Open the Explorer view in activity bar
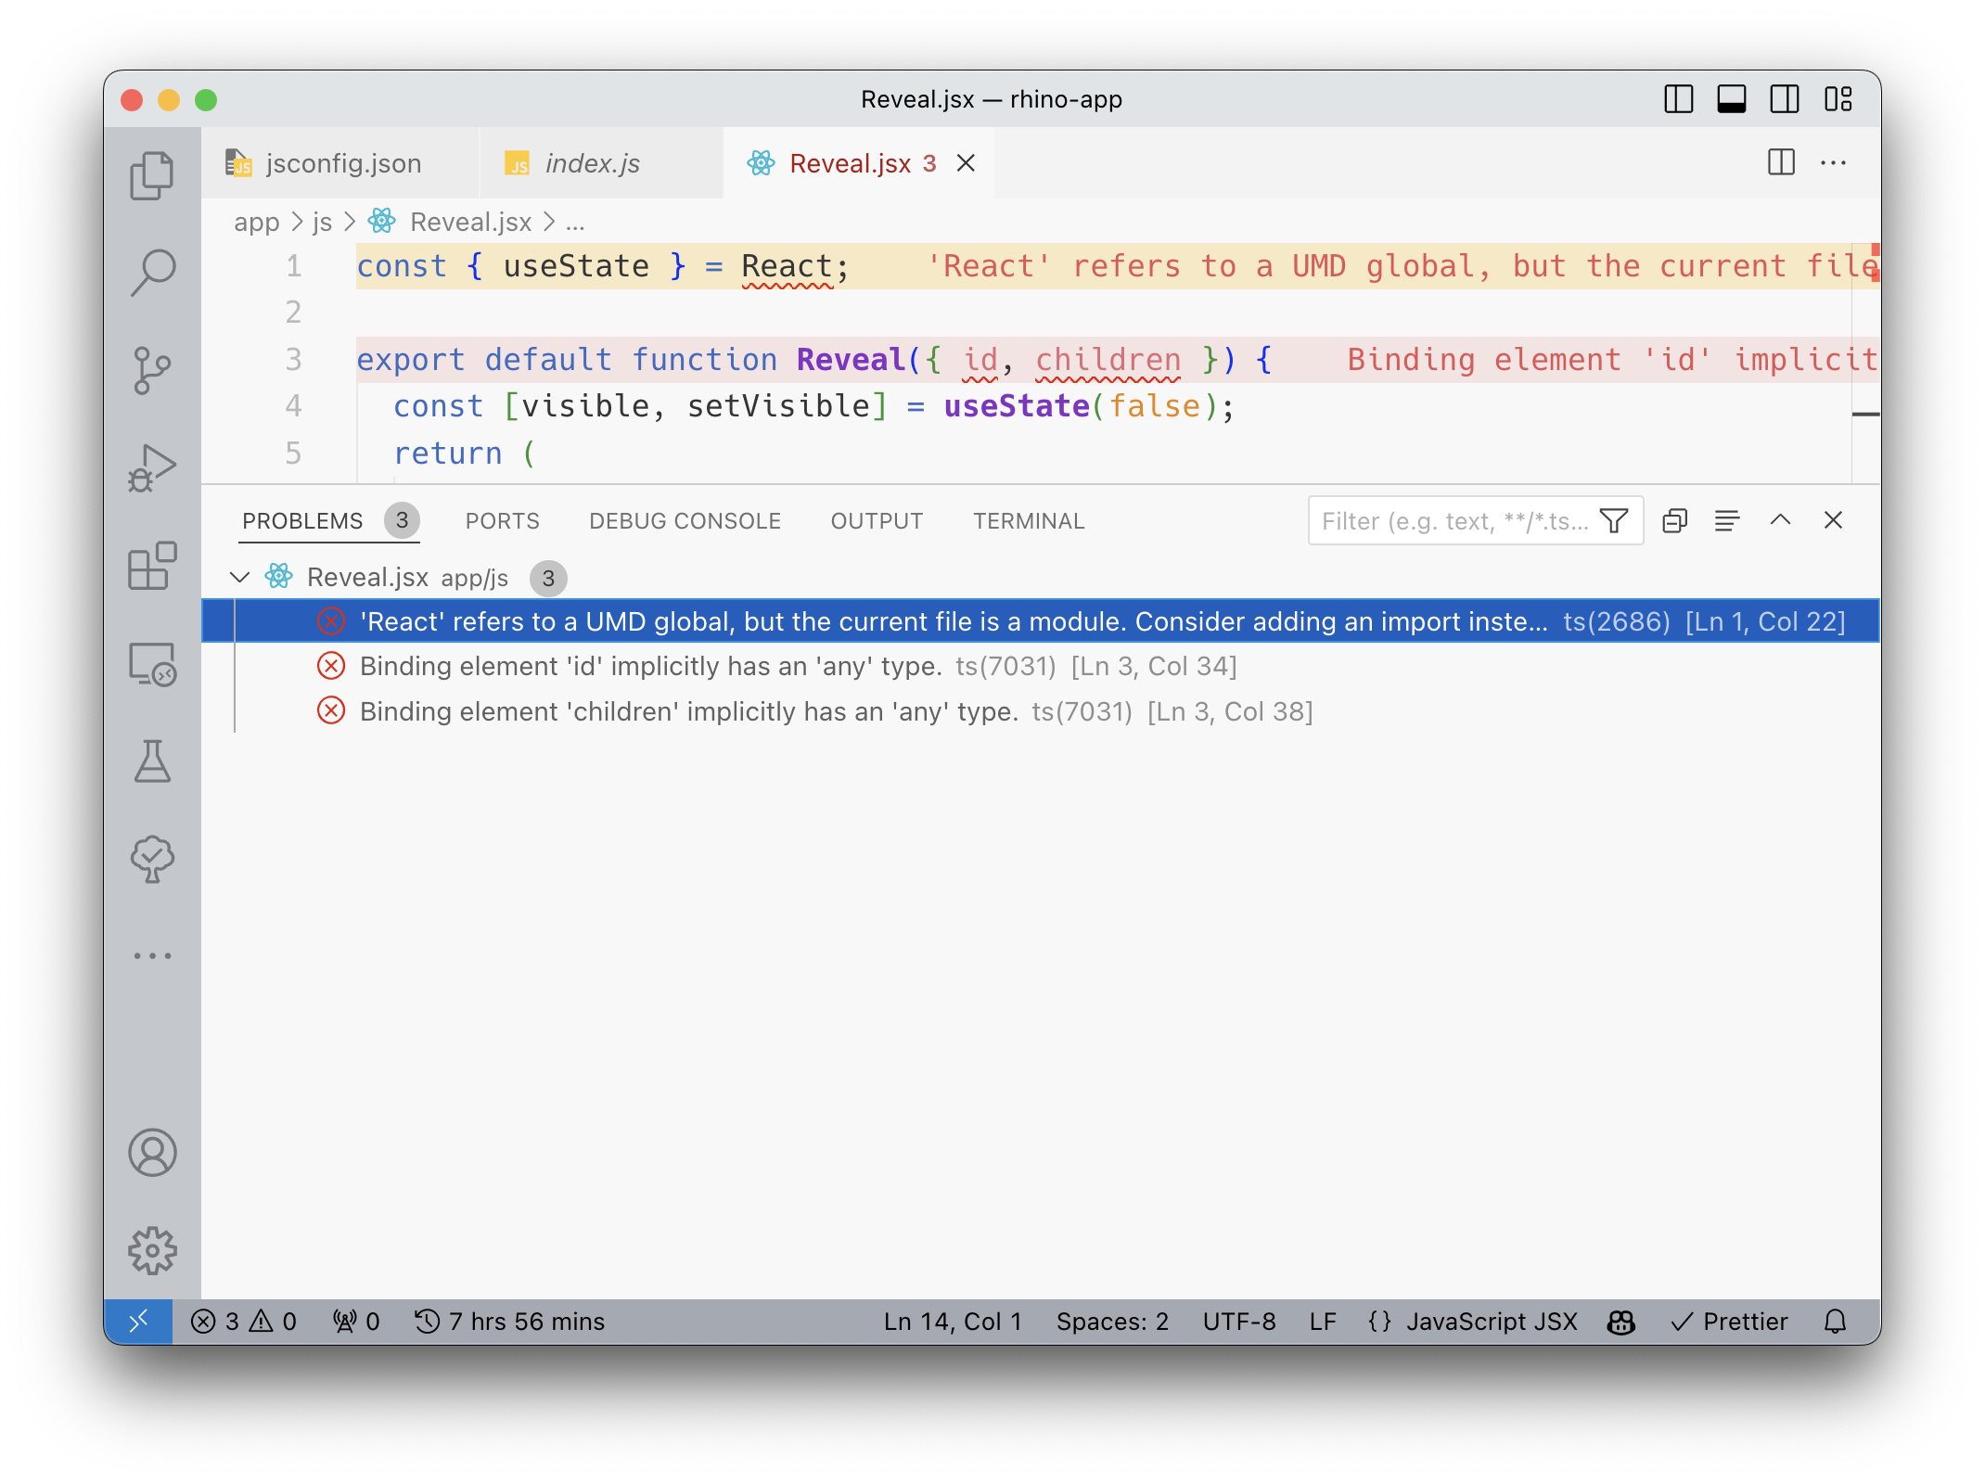 (x=152, y=175)
